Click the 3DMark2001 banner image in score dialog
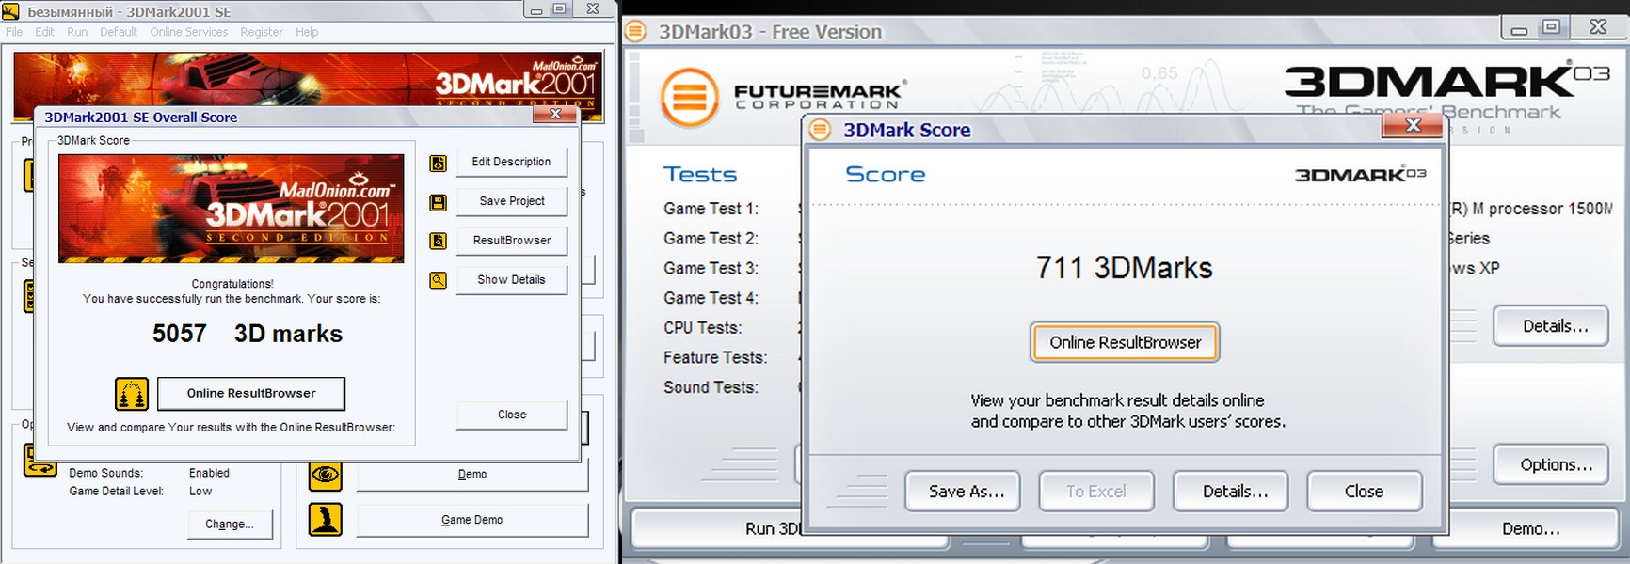The image size is (1630, 564). tap(232, 209)
